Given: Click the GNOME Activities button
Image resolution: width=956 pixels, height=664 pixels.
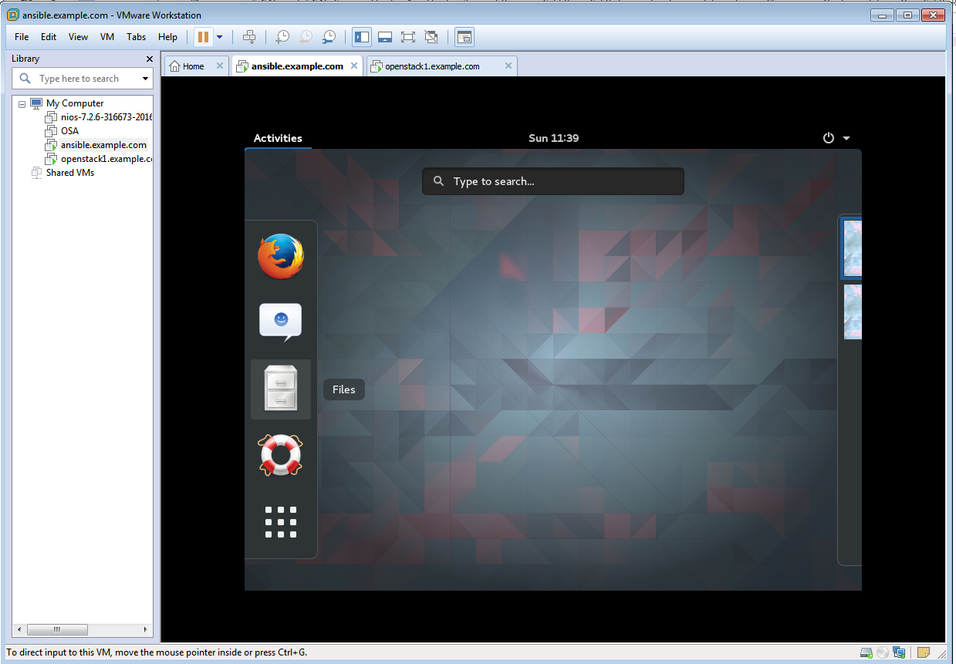Looking at the screenshot, I should [x=278, y=138].
